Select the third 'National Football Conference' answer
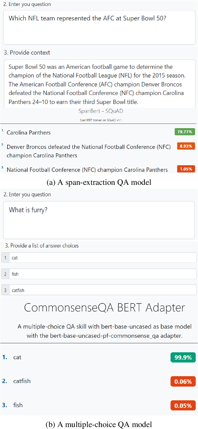Screen dimensions: 198x429 (x=87, y=170)
